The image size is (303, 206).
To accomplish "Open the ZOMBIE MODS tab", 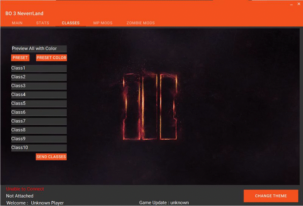I will tap(141, 23).
